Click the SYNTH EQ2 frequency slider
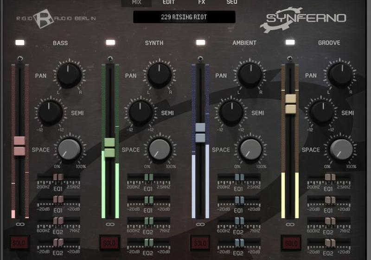Screen dimensions: 371x260 coord(149,221)
